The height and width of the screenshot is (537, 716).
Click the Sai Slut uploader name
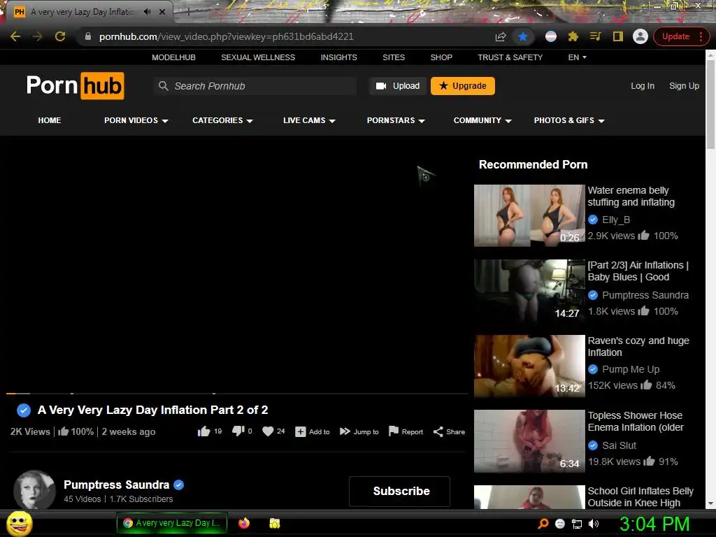(620, 445)
